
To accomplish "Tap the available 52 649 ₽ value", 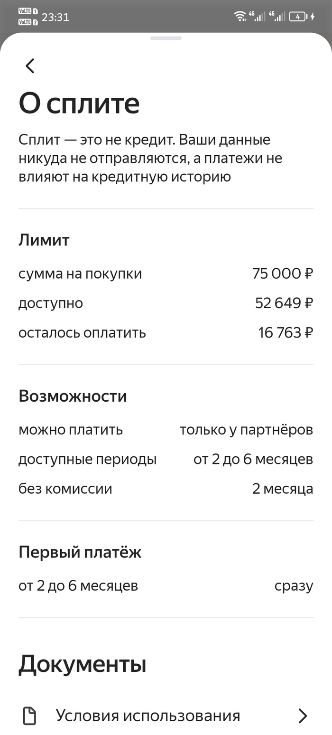I will coord(284,303).
